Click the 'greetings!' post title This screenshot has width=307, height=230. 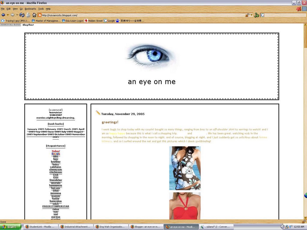click(110, 122)
